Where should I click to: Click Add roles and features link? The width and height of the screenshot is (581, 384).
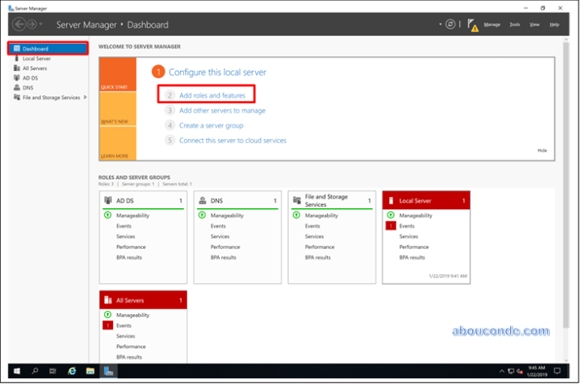coord(212,95)
